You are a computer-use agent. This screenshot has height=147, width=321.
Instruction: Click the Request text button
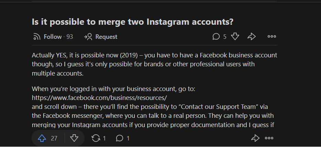point(106,37)
